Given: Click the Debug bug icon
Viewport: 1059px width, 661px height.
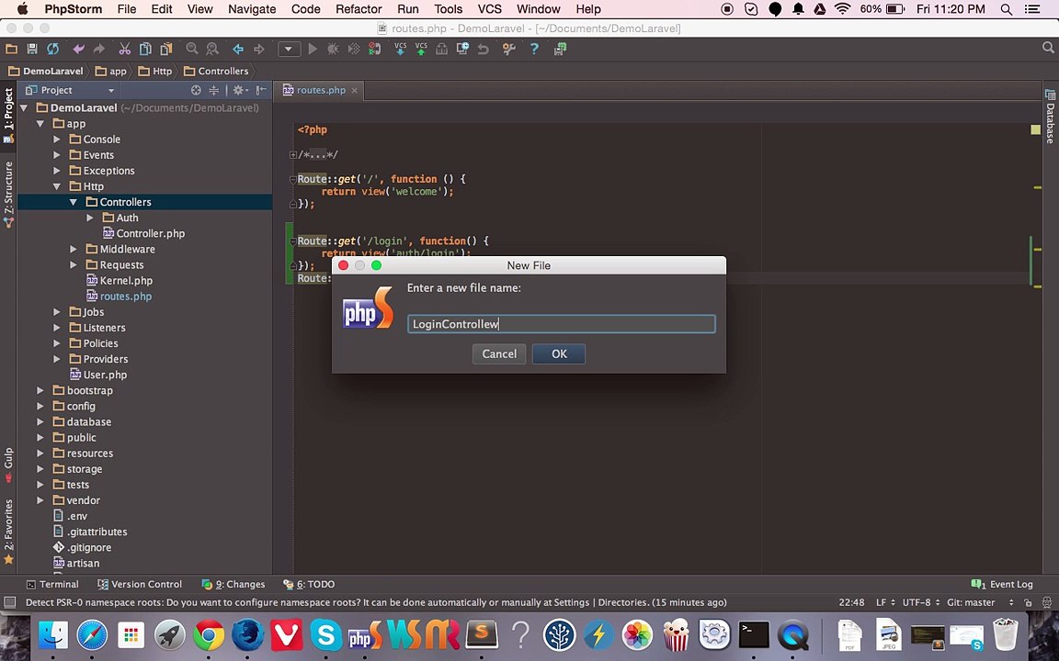Looking at the screenshot, I should (x=333, y=49).
